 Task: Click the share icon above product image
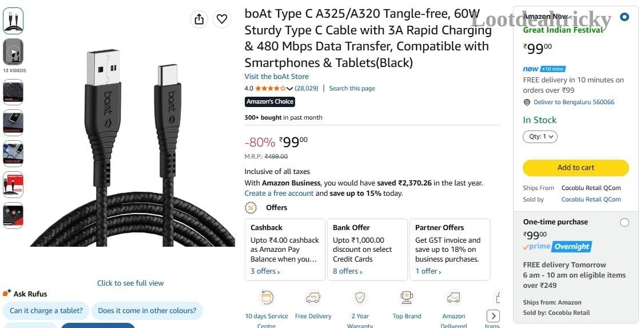[199, 19]
